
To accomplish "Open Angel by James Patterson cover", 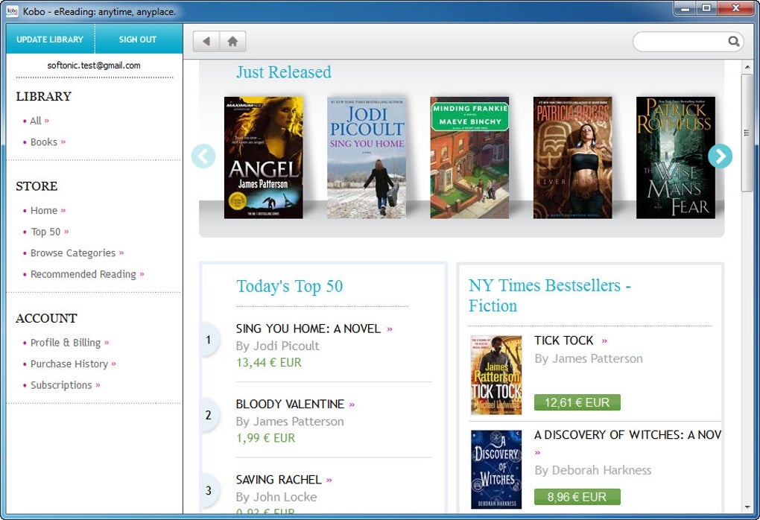I will [264, 157].
